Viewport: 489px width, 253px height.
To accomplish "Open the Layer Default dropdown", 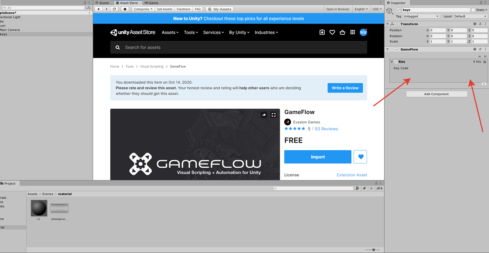I will tap(471, 16).
